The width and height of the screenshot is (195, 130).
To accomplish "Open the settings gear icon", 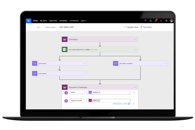I will coord(166,21).
